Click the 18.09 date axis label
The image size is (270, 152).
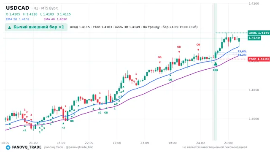[x=5, y=143]
